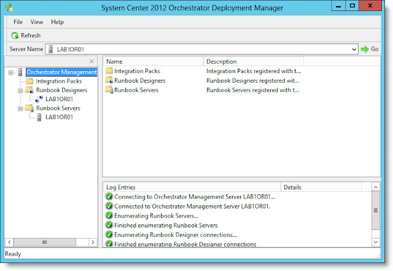Collapse the Runbook Designers tree node

20,91
